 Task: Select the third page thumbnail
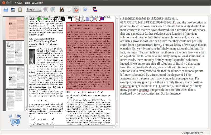click(15, 77)
